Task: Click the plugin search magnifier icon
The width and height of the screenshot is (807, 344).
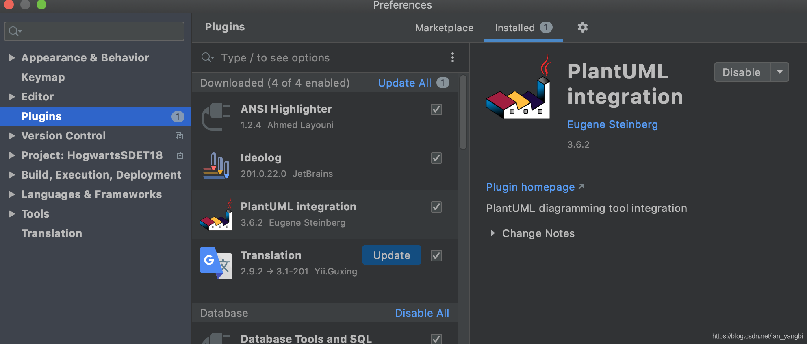Action: [x=207, y=57]
